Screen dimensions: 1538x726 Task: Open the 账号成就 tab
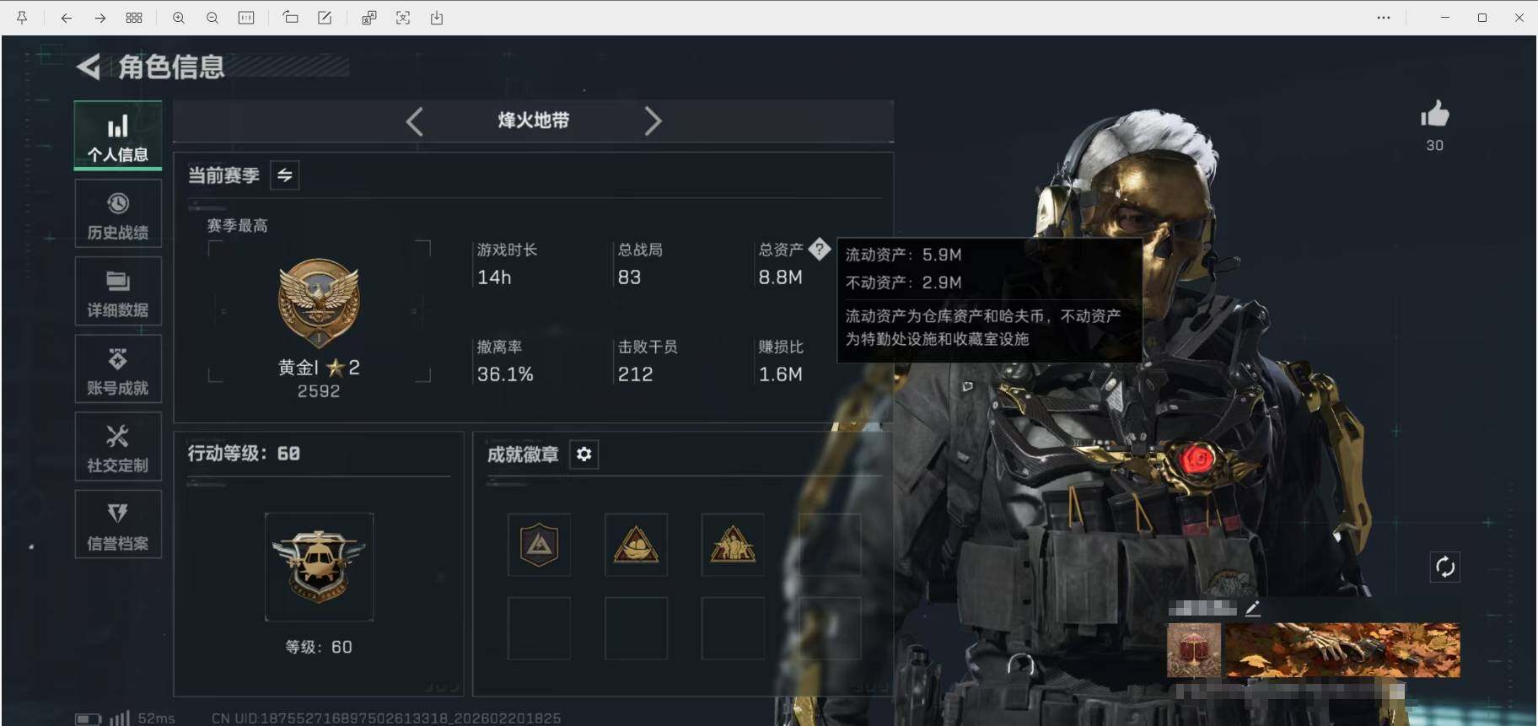pyautogui.click(x=118, y=369)
